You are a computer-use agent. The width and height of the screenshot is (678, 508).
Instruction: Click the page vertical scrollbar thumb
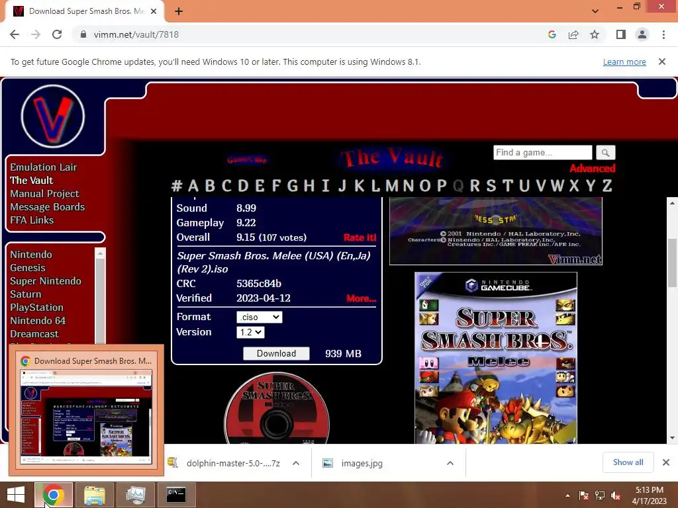pyautogui.click(x=672, y=263)
